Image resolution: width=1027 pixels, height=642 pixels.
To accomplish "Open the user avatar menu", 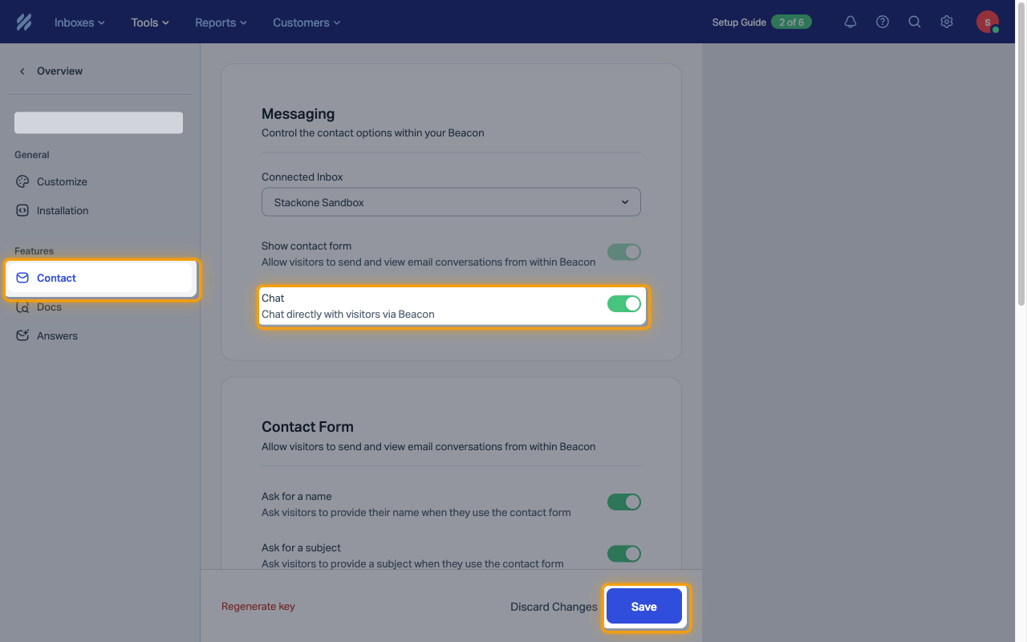I will coord(988,22).
